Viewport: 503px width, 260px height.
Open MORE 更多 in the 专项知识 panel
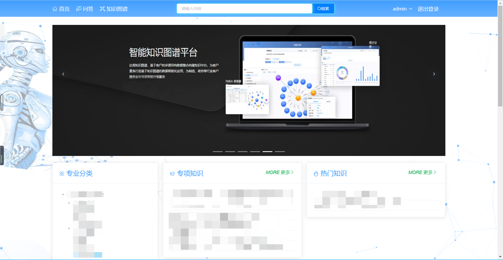click(280, 172)
